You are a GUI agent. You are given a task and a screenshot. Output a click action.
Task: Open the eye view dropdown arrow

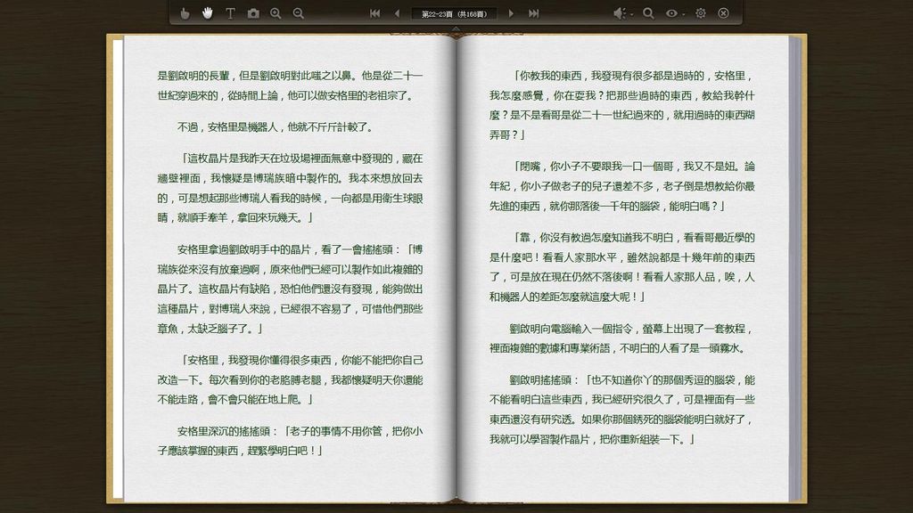tap(684, 14)
